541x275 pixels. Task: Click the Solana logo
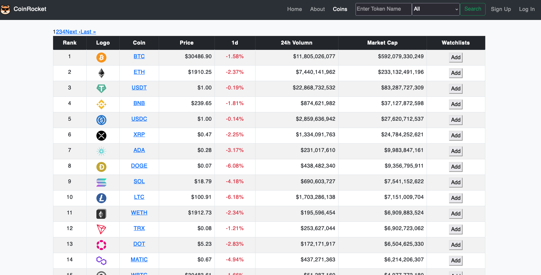[101, 183]
